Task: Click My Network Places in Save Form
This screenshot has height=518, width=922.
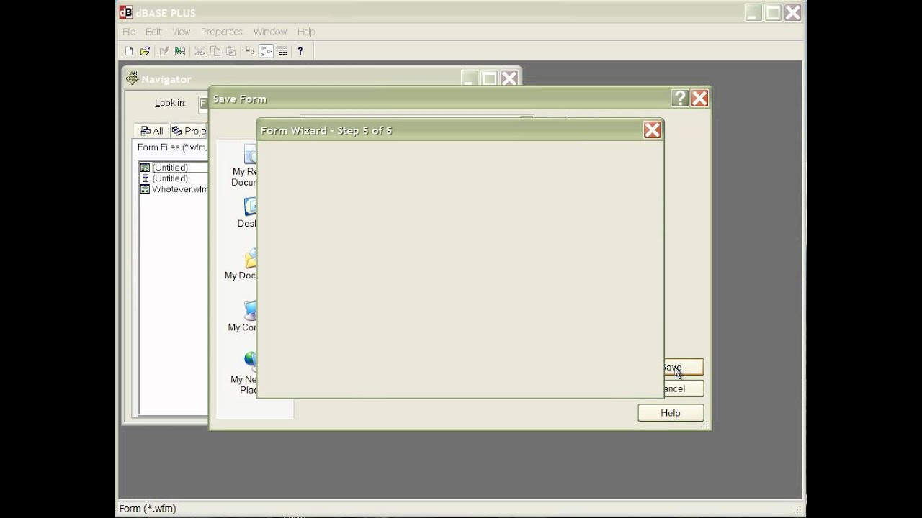Action: click(x=243, y=373)
